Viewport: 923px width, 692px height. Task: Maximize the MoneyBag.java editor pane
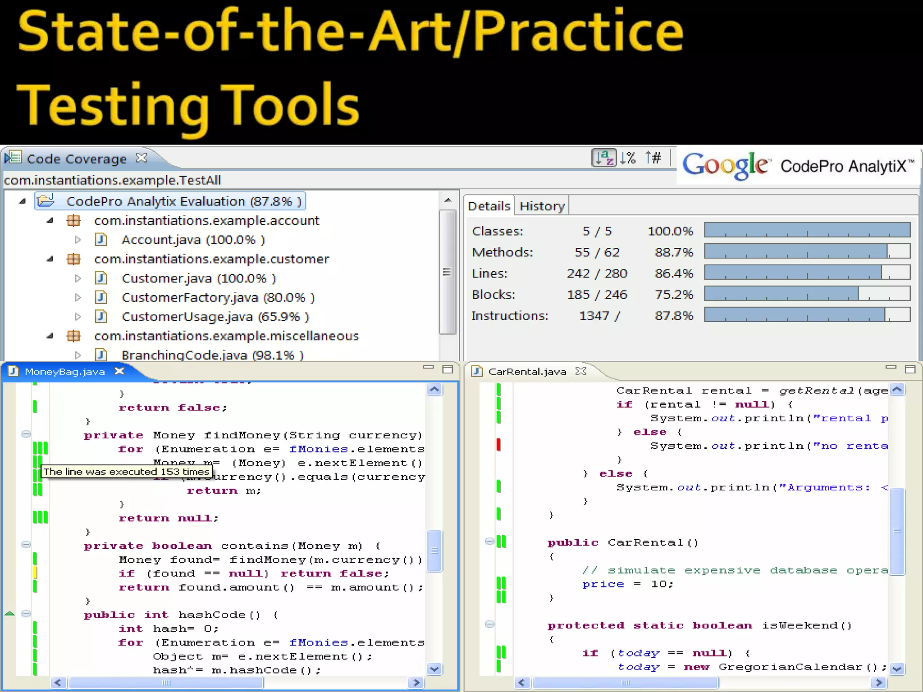click(x=448, y=370)
